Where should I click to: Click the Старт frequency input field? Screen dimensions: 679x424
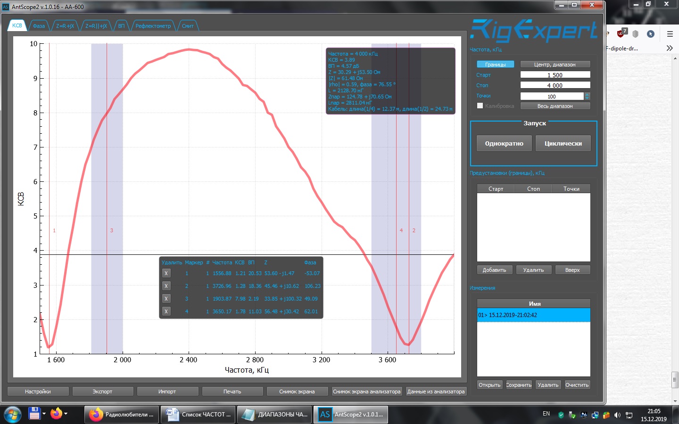point(555,75)
